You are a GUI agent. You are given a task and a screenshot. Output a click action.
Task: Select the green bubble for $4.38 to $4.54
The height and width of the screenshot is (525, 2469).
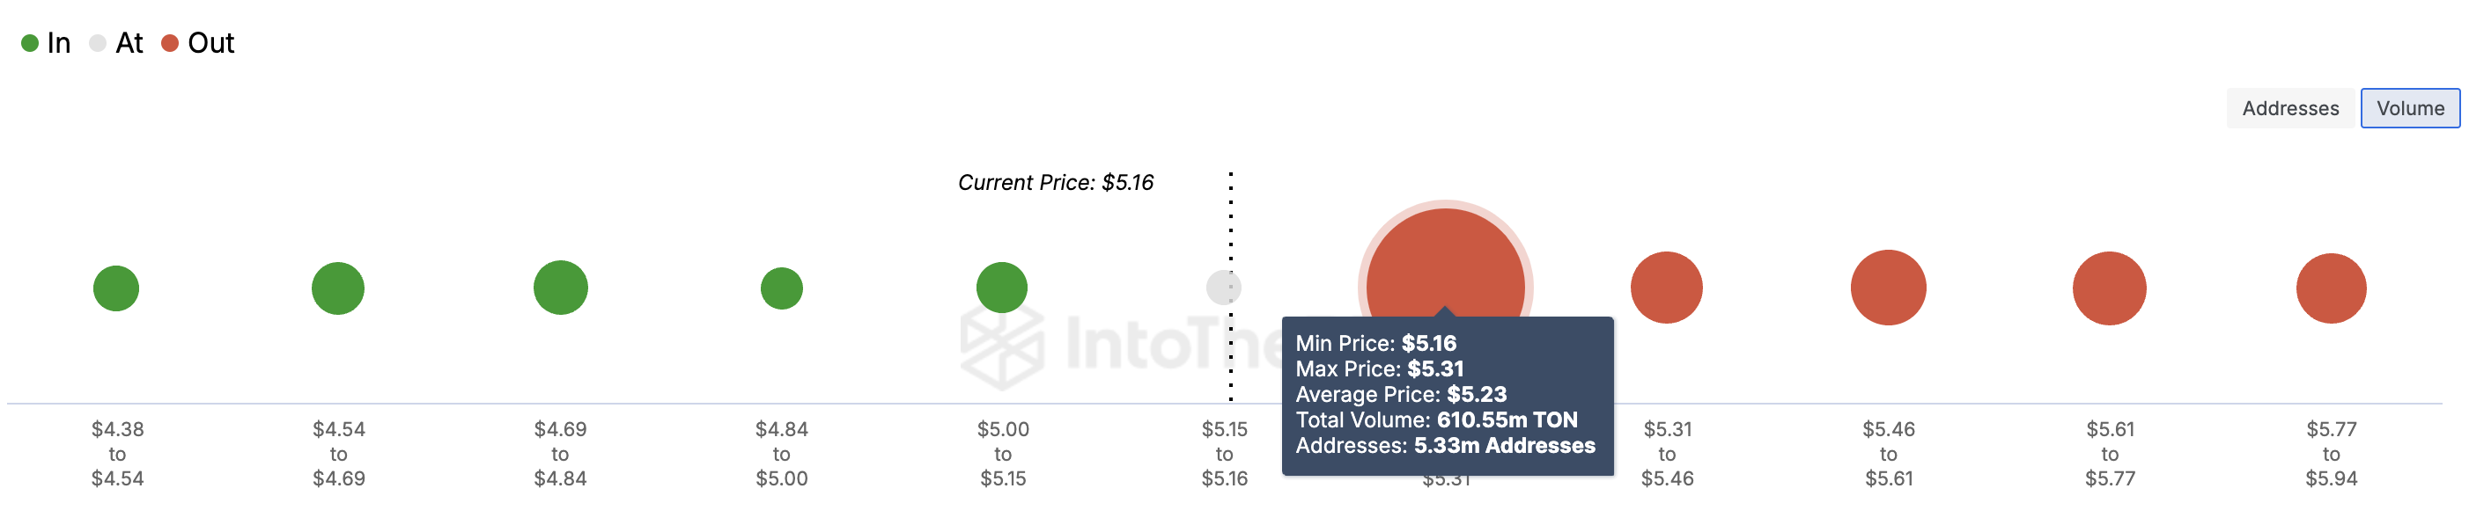click(116, 288)
